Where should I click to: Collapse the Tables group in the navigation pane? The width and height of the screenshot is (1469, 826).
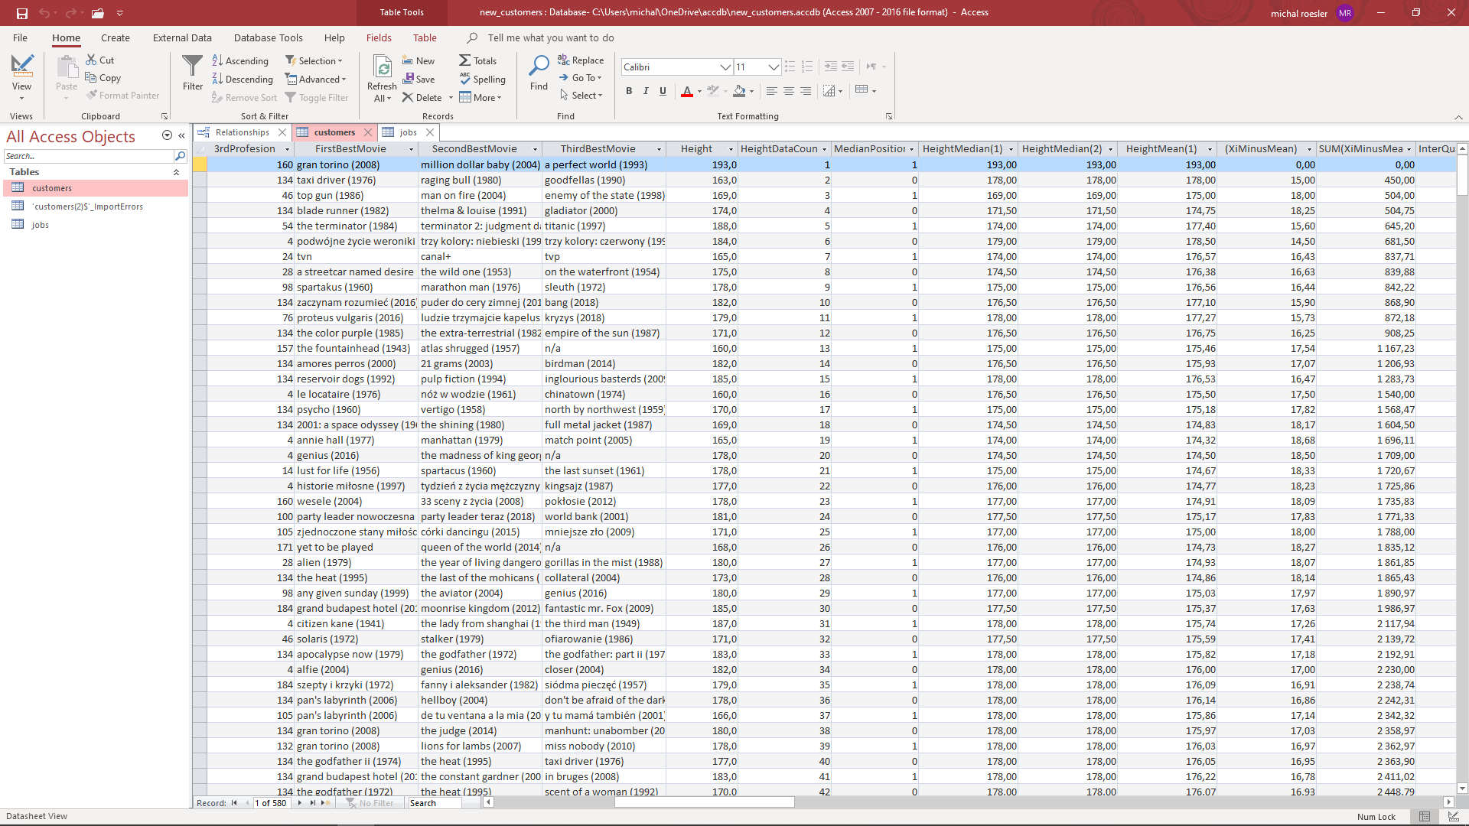click(x=176, y=172)
